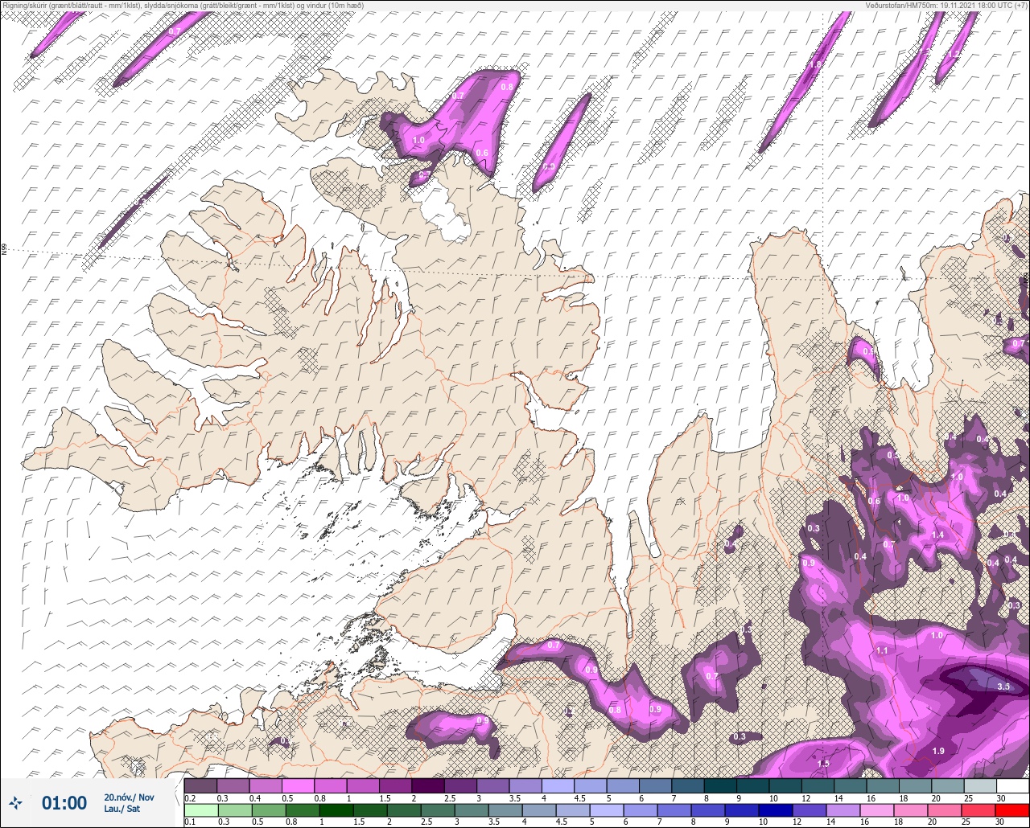The image size is (1030, 828).
Task: Select the top-row light grey swatch labeled 25
Action: (x=980, y=785)
